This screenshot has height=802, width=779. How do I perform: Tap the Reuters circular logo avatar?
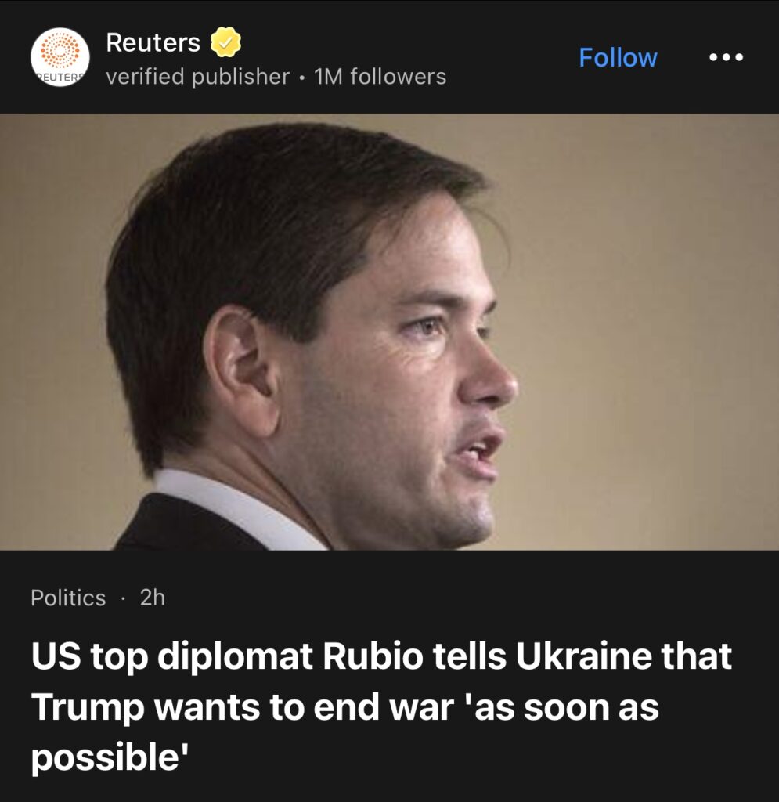(x=60, y=56)
